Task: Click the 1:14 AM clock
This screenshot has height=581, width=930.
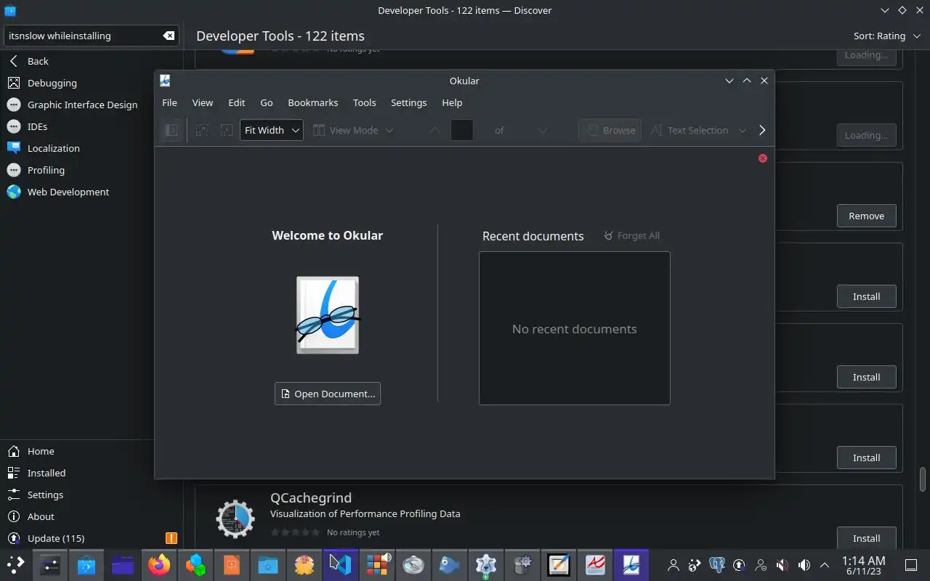Action: tap(864, 565)
